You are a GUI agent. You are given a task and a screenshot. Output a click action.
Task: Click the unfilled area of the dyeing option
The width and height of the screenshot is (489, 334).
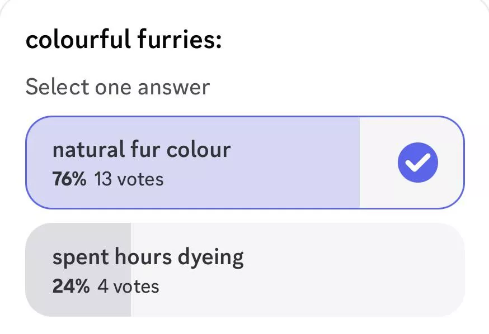tap(336, 270)
